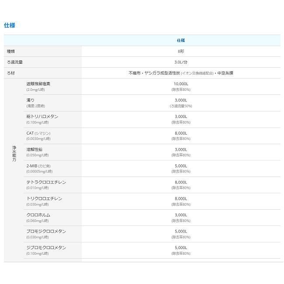Click the (0.010mg/L時) condition text

[x=38, y=188]
